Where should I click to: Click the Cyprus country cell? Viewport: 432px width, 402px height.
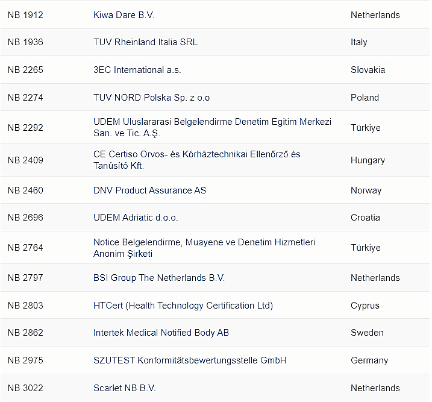click(365, 306)
